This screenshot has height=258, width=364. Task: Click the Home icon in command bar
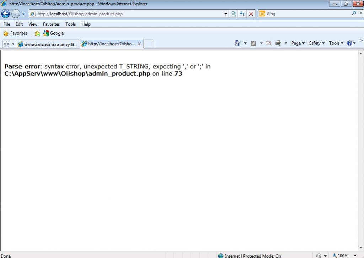(x=237, y=43)
